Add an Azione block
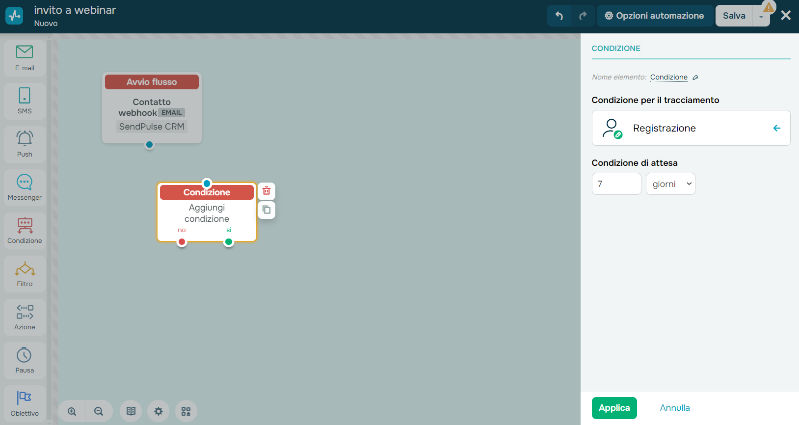The height and width of the screenshot is (425, 799). point(25,318)
